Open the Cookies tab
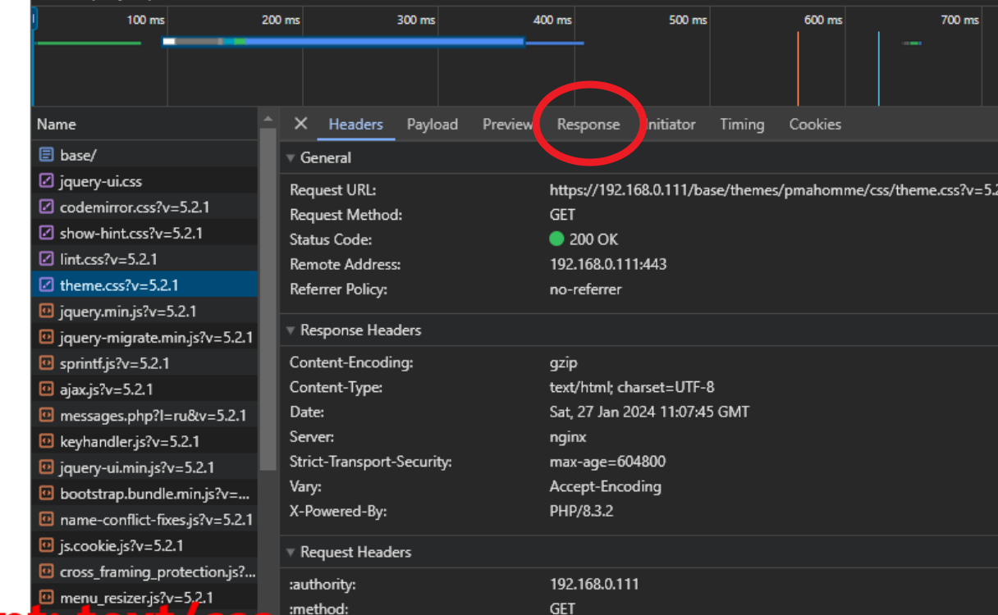 [815, 125]
